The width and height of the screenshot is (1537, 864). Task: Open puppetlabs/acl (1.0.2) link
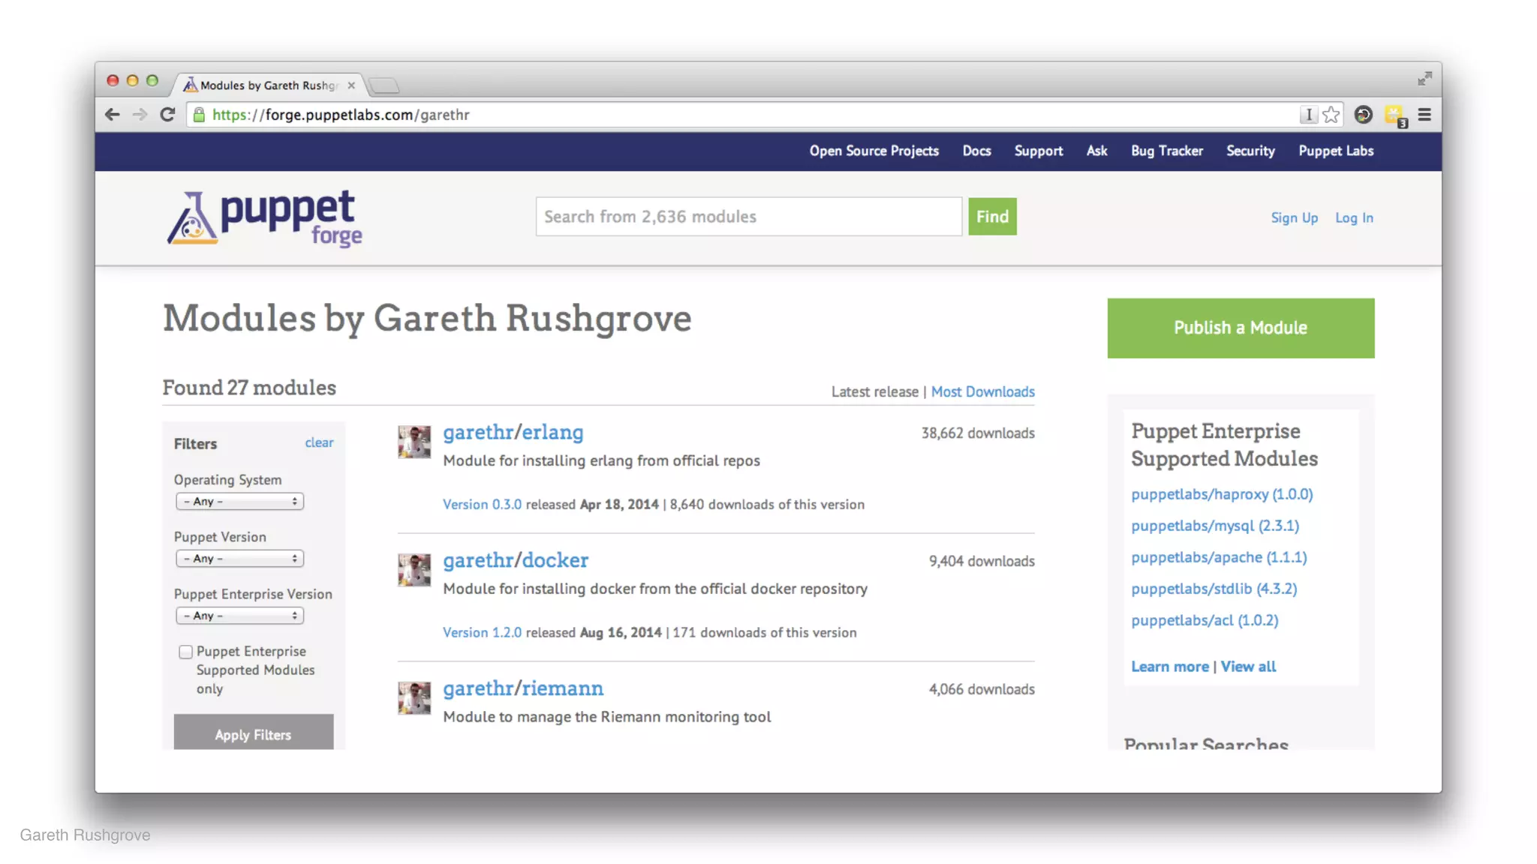(1205, 620)
